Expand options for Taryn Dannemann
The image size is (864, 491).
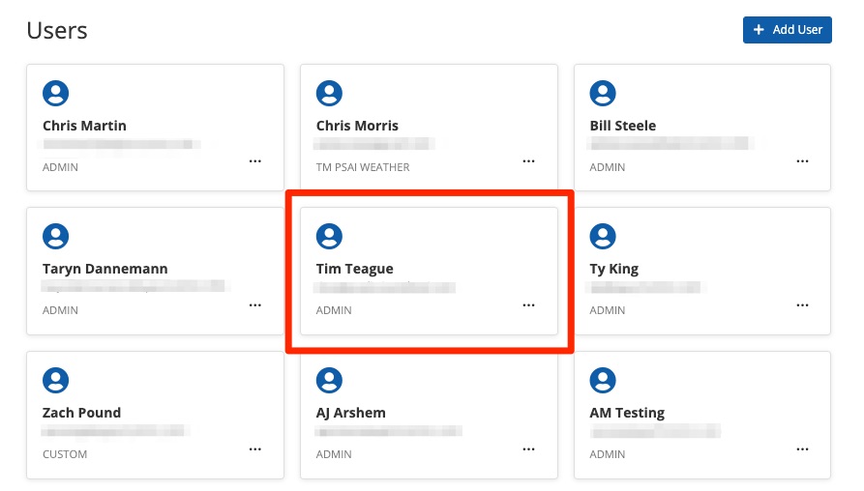255,304
